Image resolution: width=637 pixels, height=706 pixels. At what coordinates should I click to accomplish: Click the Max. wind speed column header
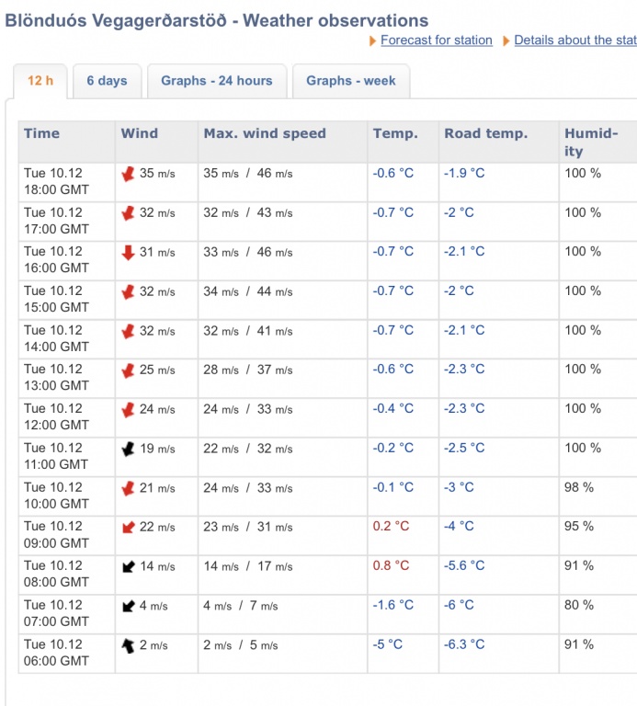click(x=265, y=133)
